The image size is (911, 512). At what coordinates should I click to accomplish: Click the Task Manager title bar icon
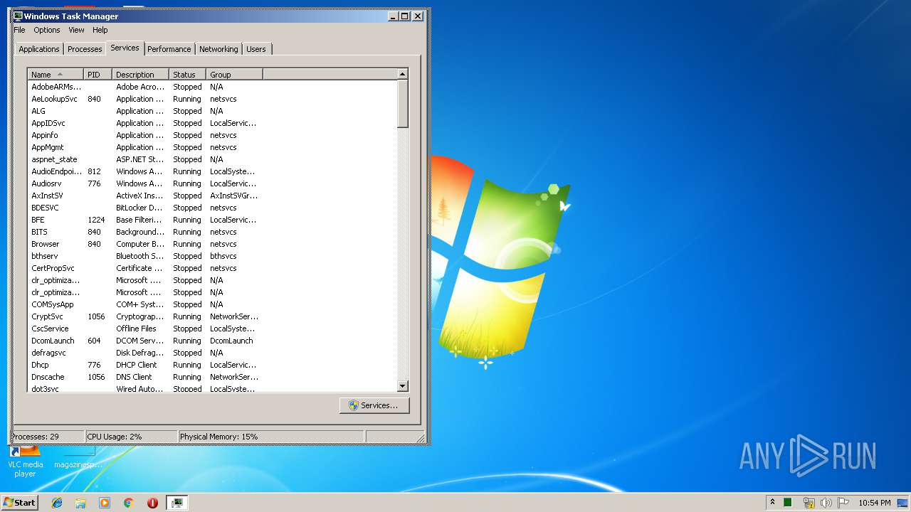pyautogui.click(x=18, y=16)
